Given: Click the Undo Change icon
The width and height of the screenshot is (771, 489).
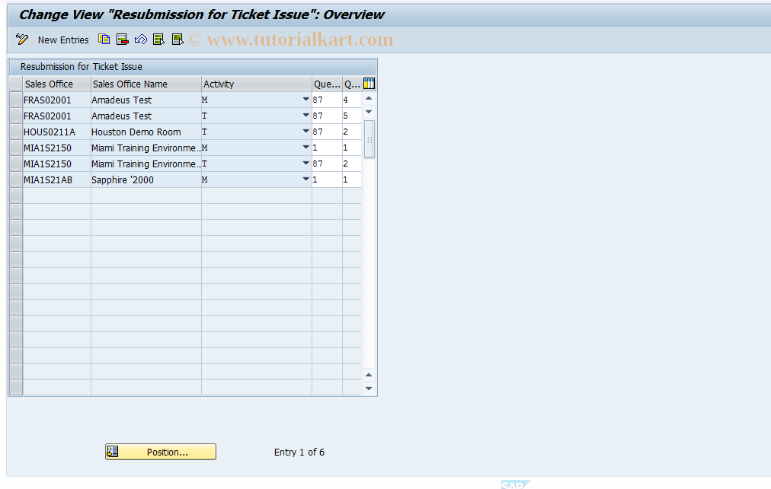Looking at the screenshot, I should click(x=141, y=40).
